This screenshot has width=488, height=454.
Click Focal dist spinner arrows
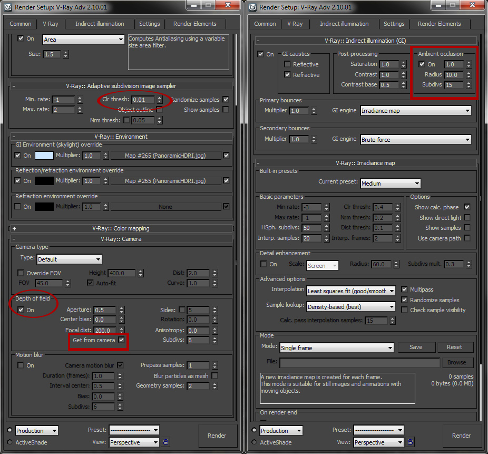[122, 330]
